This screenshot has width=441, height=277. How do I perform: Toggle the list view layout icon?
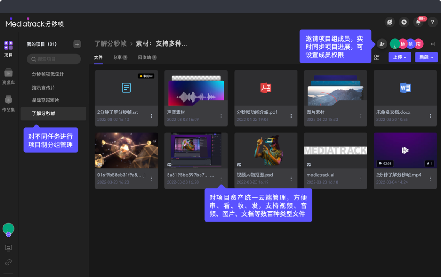click(x=377, y=57)
